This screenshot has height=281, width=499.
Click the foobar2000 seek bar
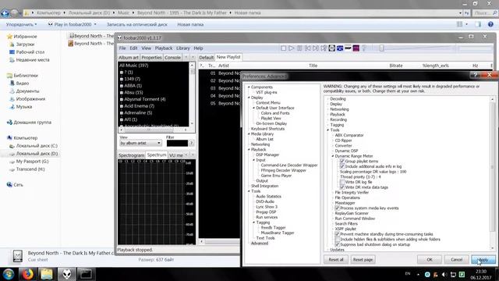click(474, 48)
